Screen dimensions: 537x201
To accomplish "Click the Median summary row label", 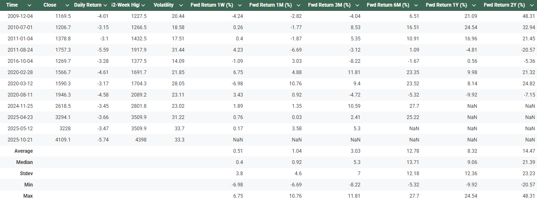I will (x=24, y=162).
